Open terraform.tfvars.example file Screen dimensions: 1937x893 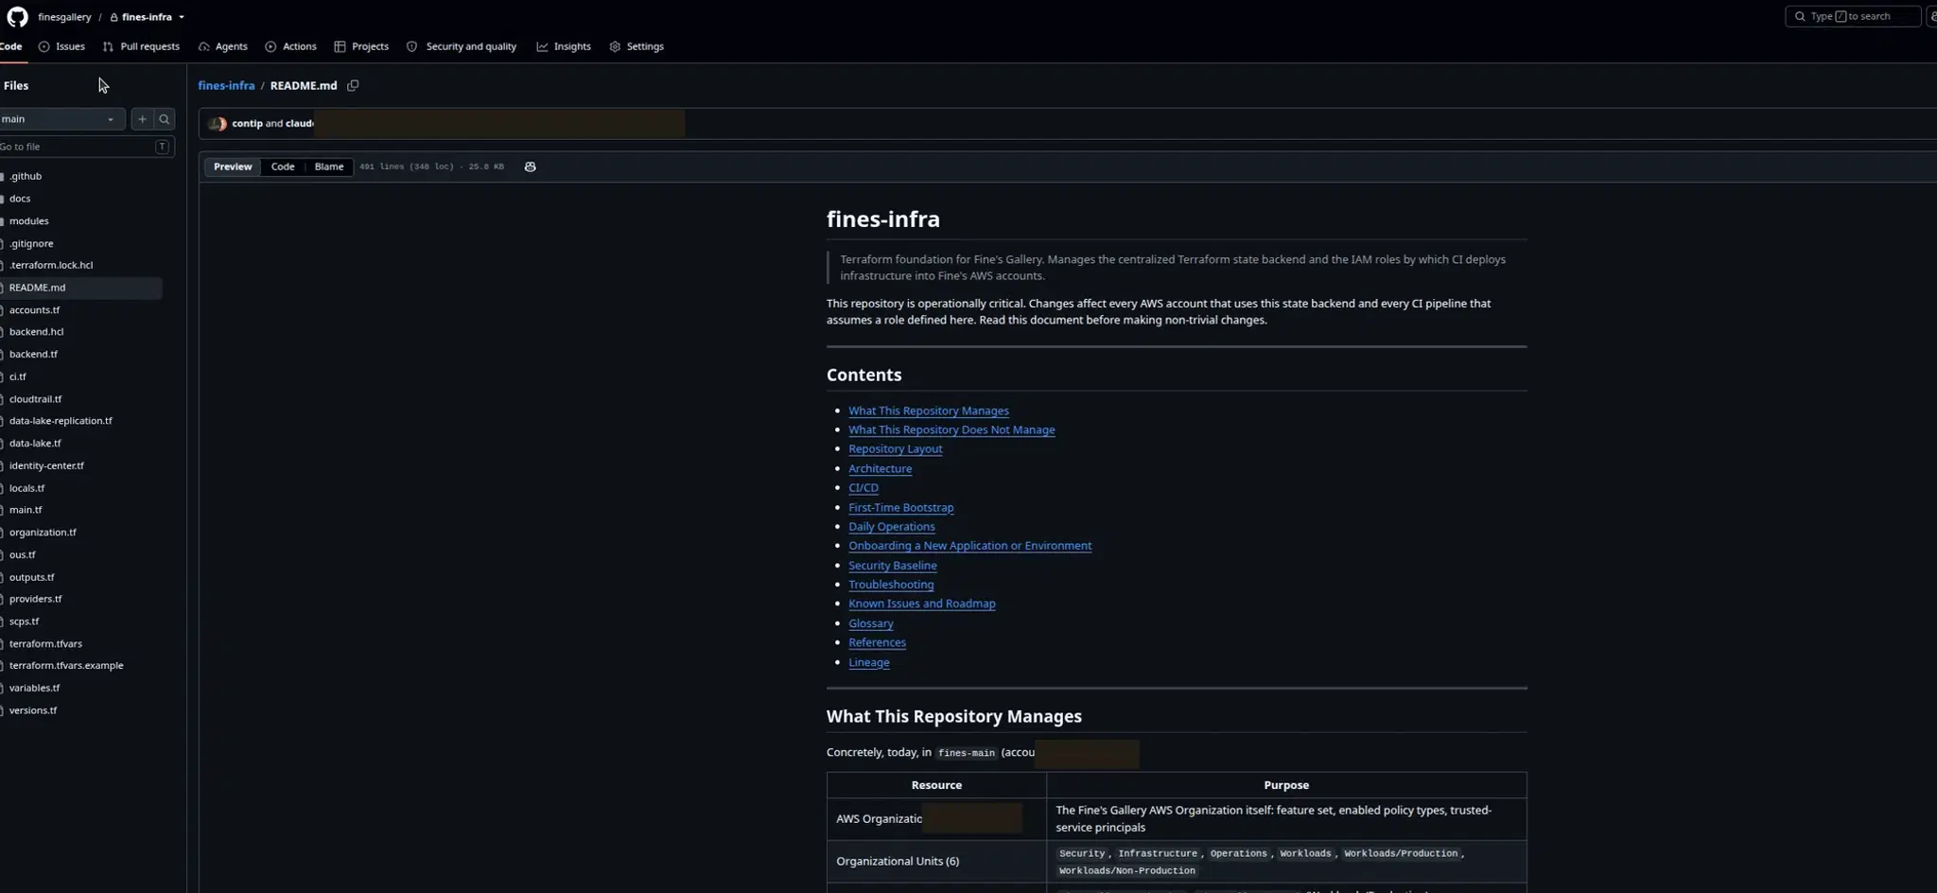click(66, 666)
